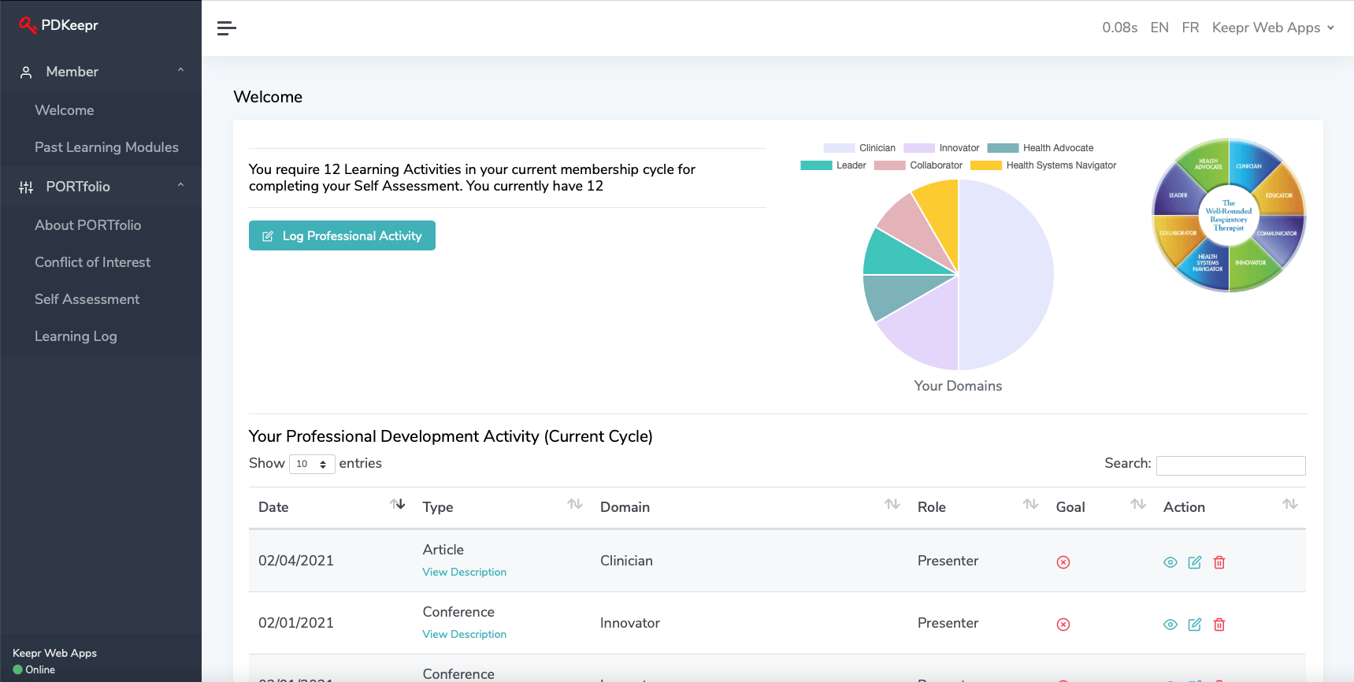This screenshot has height=682, width=1354.
Task: Edit the 02/01/2021 Conference entry
Action: tap(1195, 625)
